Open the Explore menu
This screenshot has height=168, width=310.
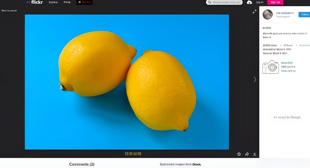click(53, 2)
